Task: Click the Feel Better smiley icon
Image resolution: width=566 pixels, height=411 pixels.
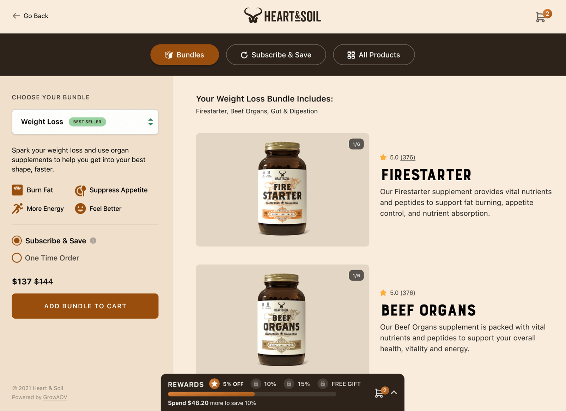Action: click(x=80, y=208)
